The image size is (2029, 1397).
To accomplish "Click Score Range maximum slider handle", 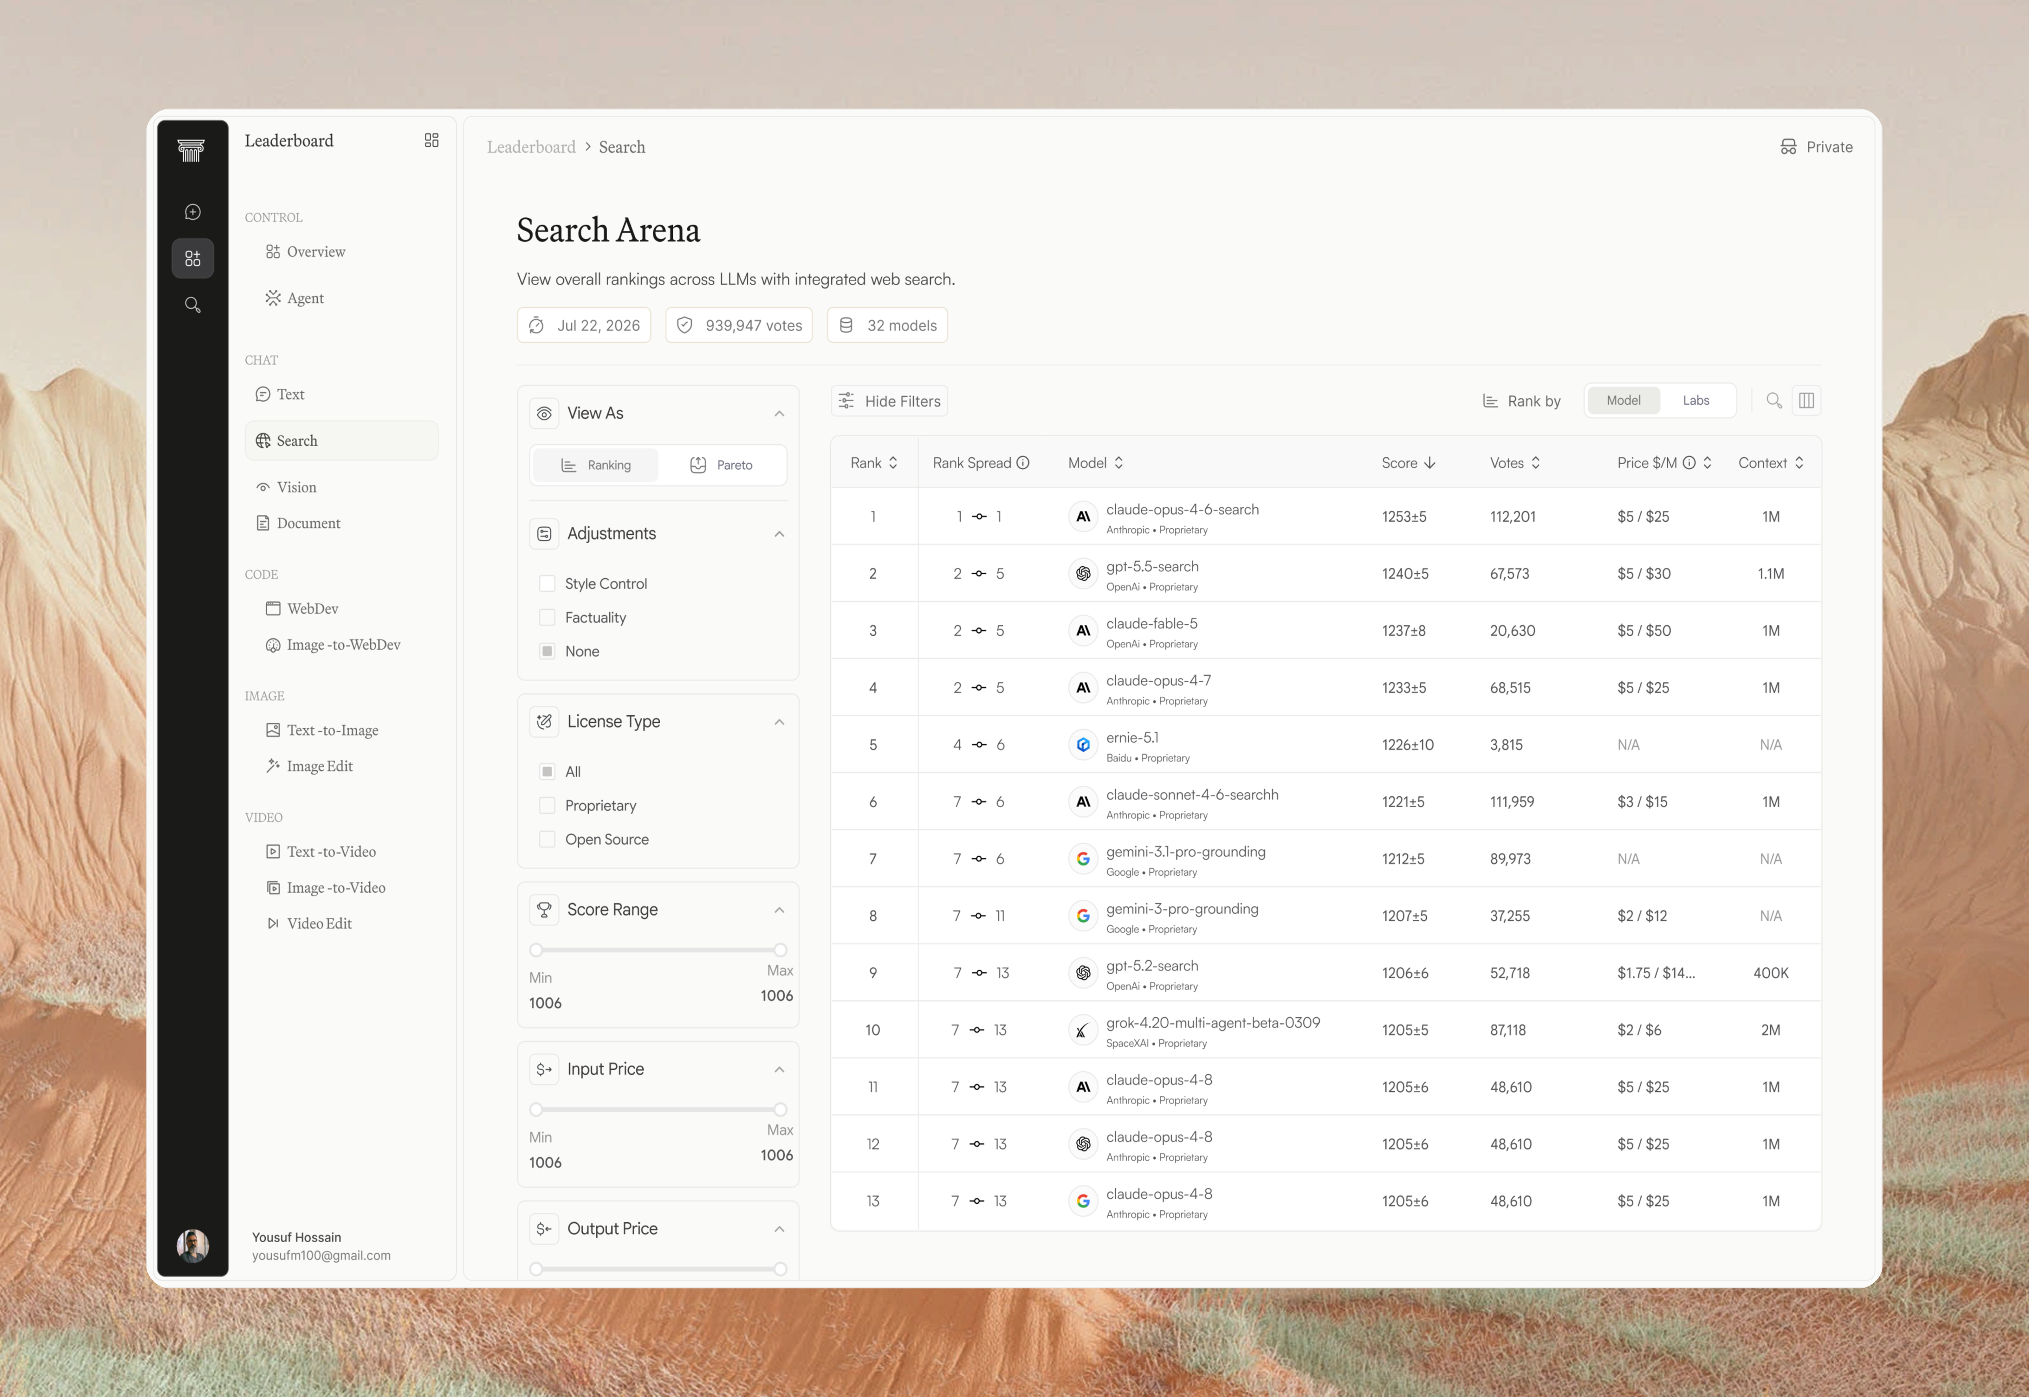I will (780, 950).
